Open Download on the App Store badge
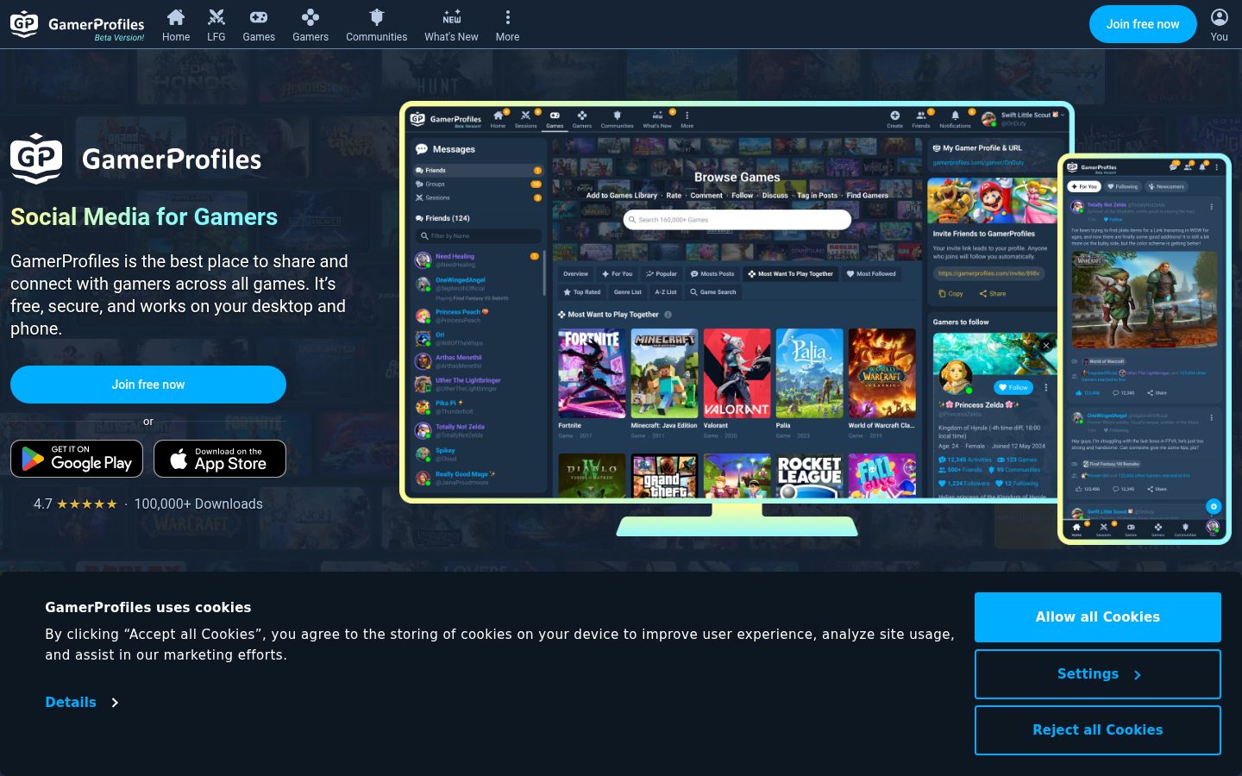This screenshot has height=776, width=1242. (x=220, y=459)
